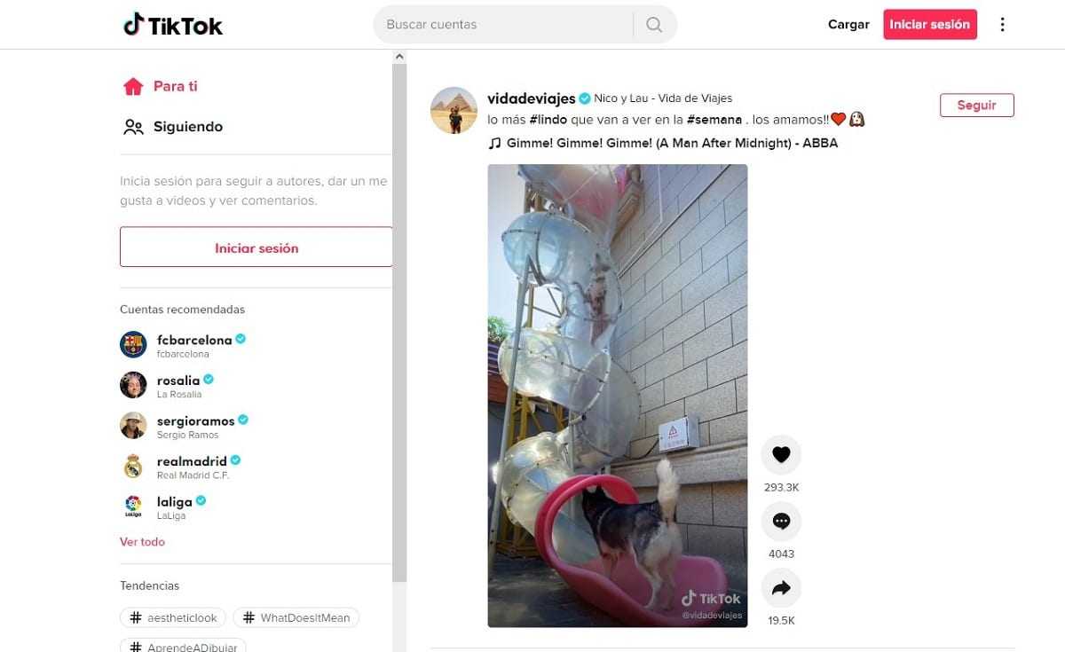The height and width of the screenshot is (652, 1065).
Task: Click the sidebar scrollbar up arrow
Action: (x=399, y=57)
